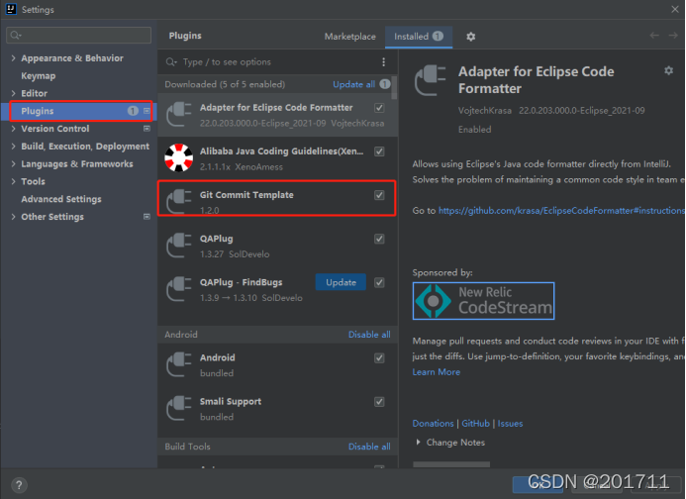
Task: Click the Smali Support plugin icon
Action: pos(178,408)
